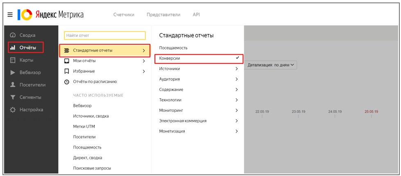Open the Метки UTM frequently used report
The image size is (401, 176).
(x=84, y=126)
